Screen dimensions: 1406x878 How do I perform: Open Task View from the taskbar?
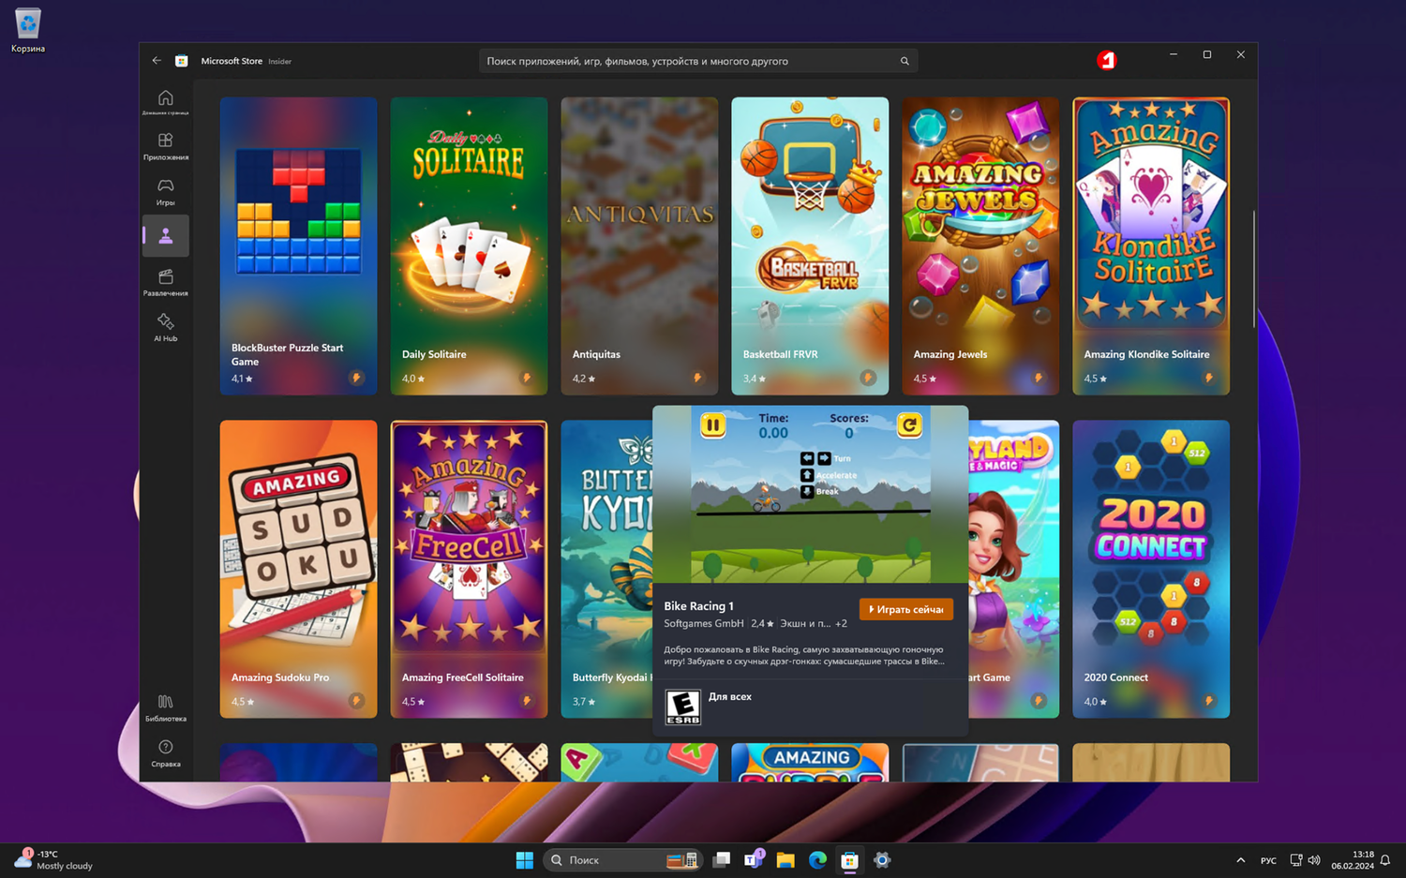(721, 860)
